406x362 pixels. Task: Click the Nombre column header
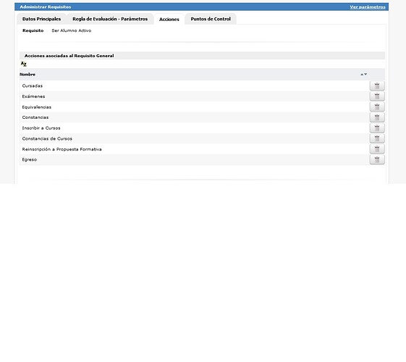tap(28, 75)
